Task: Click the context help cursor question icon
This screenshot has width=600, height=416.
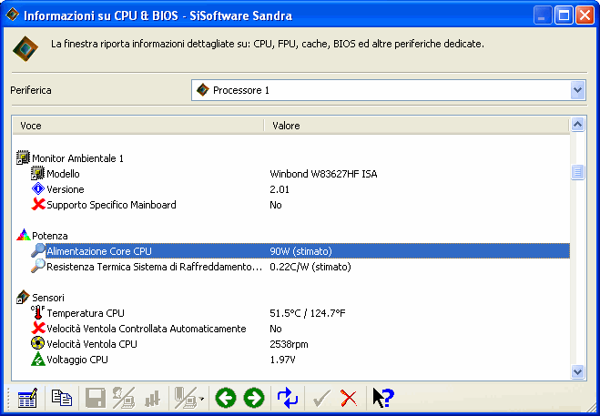Action: pos(383,398)
